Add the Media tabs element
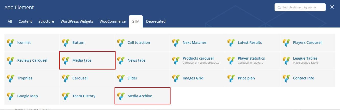The width and height of the screenshot is (340, 110). (82, 60)
